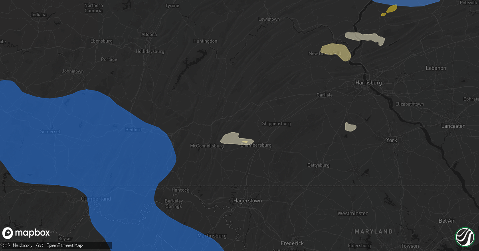Click the New Bloomfield label

325,53
